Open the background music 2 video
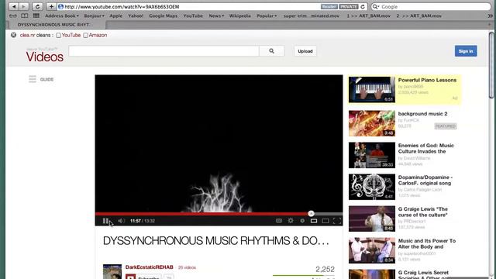This screenshot has width=496, height=279. pyautogui.click(x=422, y=114)
